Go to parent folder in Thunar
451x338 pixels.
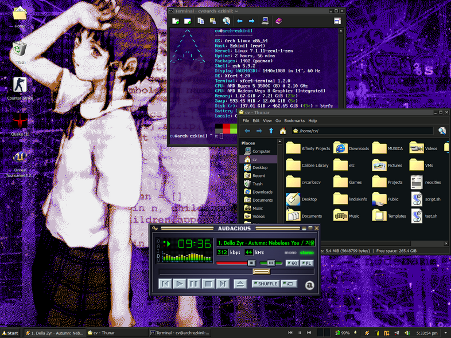click(x=271, y=131)
